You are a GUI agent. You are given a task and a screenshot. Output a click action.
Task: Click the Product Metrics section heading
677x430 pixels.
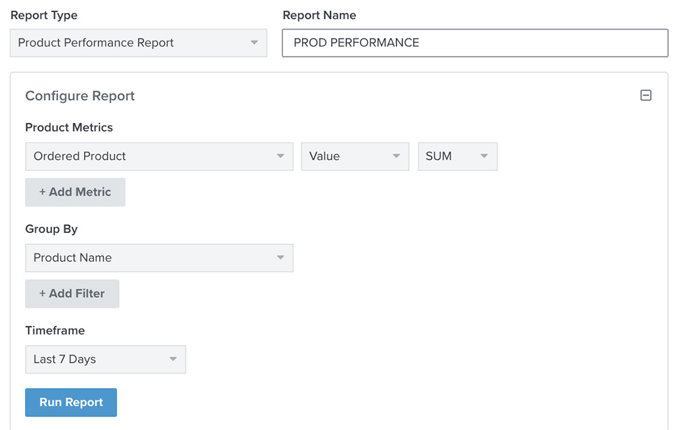(69, 127)
